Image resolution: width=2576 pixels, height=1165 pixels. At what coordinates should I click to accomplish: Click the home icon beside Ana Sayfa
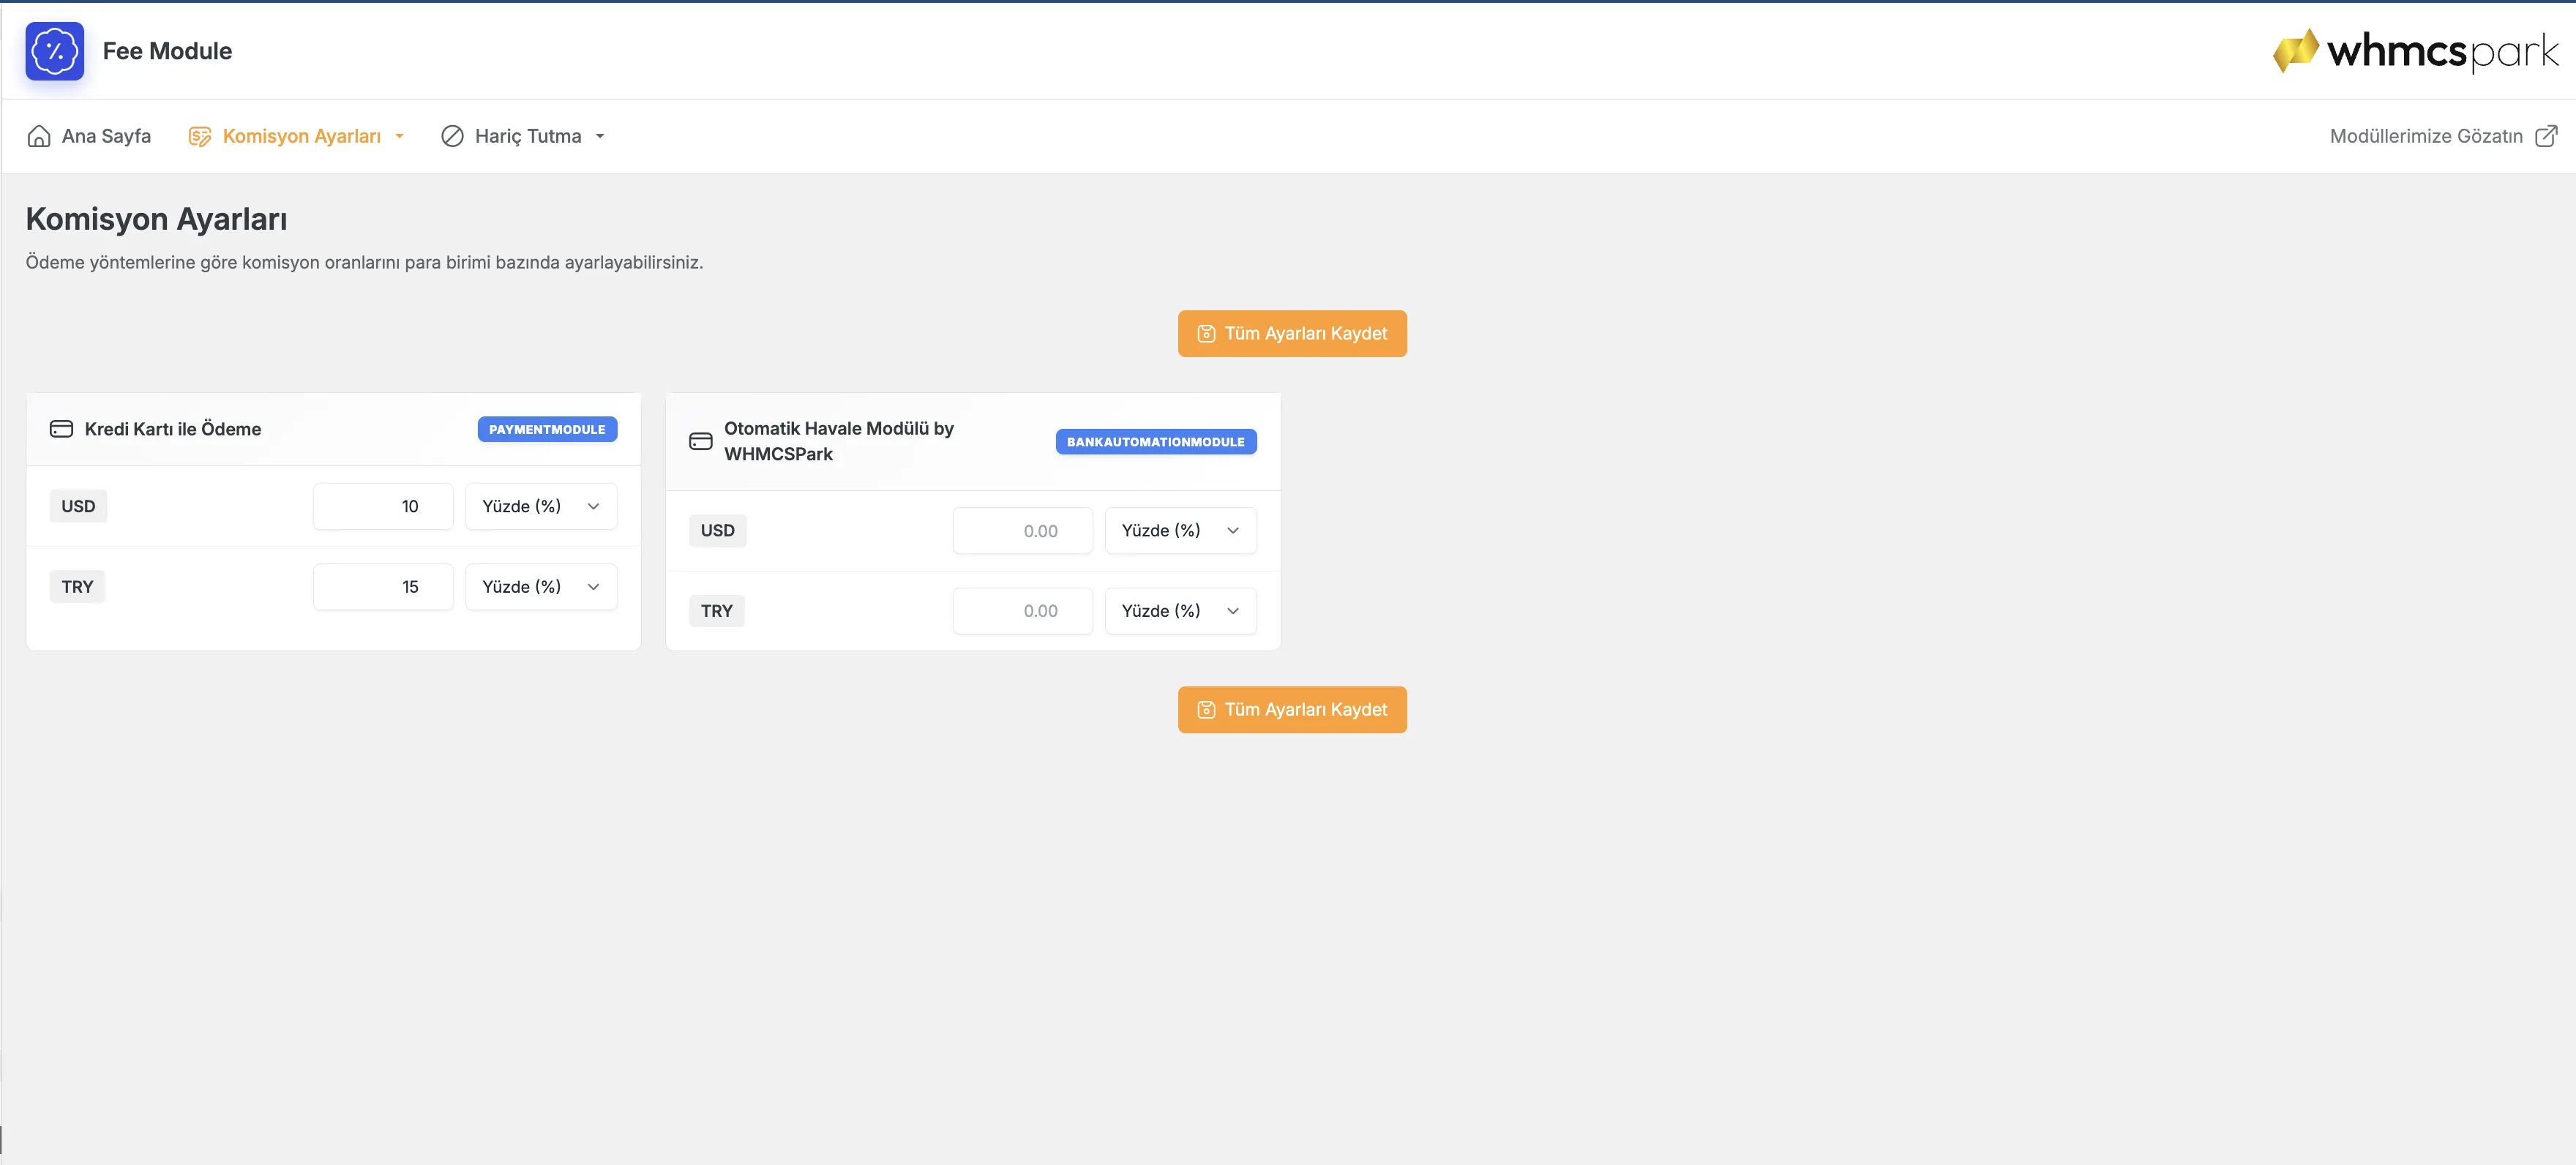39,136
